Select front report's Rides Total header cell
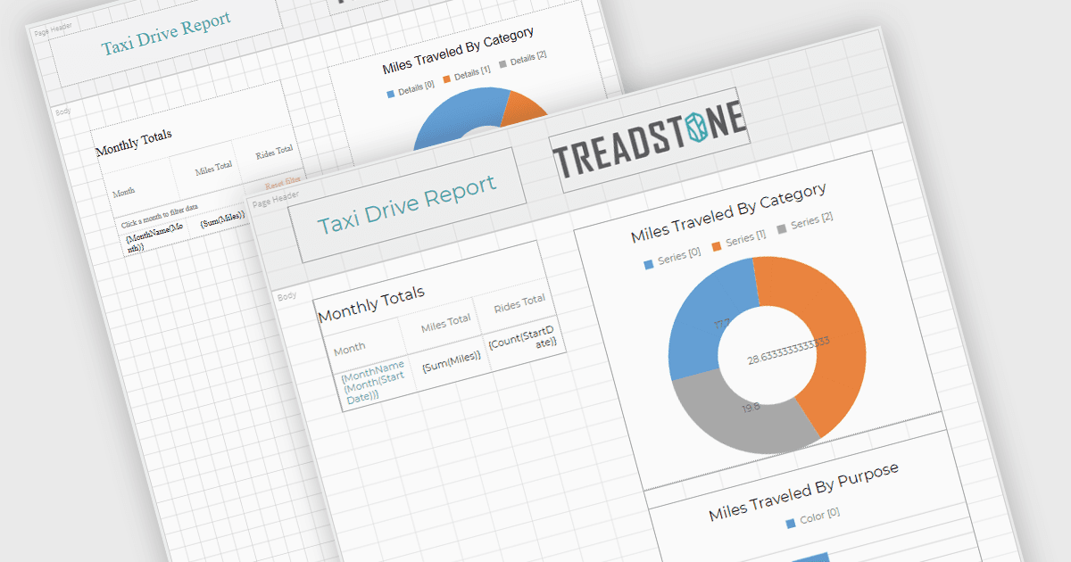The width and height of the screenshot is (1071, 562). coord(519,303)
